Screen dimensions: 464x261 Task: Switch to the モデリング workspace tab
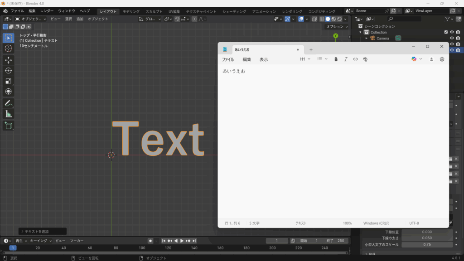tap(131, 11)
